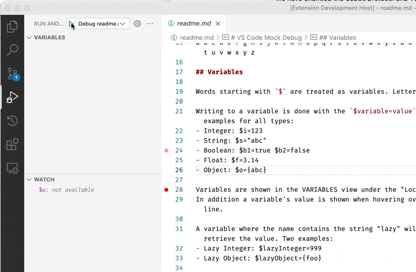The image size is (416, 272).
Task: Open the Timeline history activity icon
Action: click(12, 121)
